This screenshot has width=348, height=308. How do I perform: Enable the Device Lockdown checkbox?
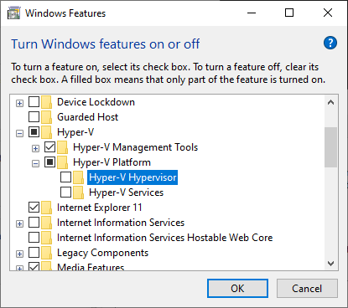34,102
